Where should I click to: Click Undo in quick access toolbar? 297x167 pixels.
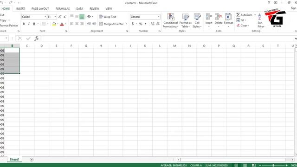pyautogui.click(x=2, y=3)
